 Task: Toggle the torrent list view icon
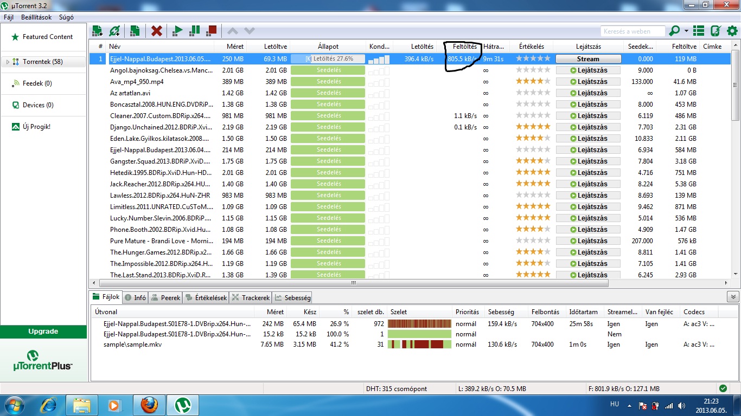coord(699,31)
